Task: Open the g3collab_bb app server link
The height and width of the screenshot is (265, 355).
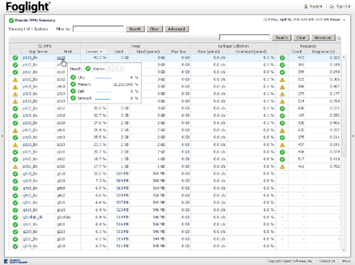Action: coord(32,217)
